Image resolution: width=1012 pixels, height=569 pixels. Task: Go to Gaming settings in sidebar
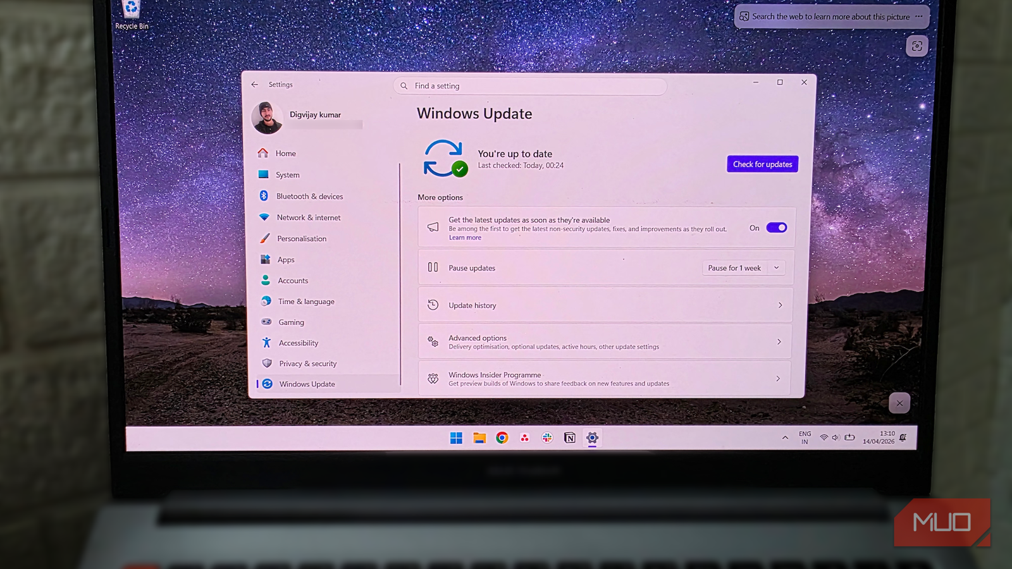pyautogui.click(x=291, y=322)
